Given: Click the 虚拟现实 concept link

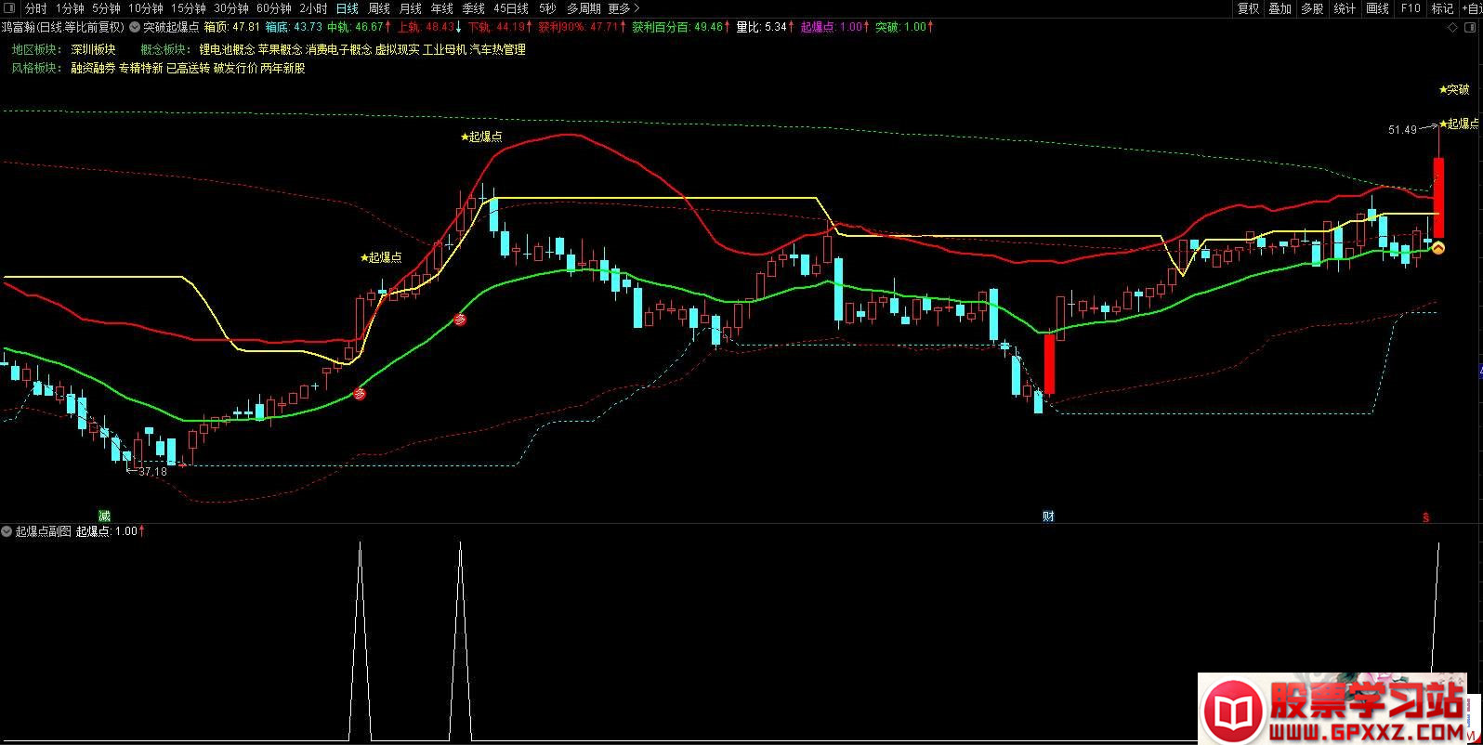Looking at the screenshot, I should (397, 49).
